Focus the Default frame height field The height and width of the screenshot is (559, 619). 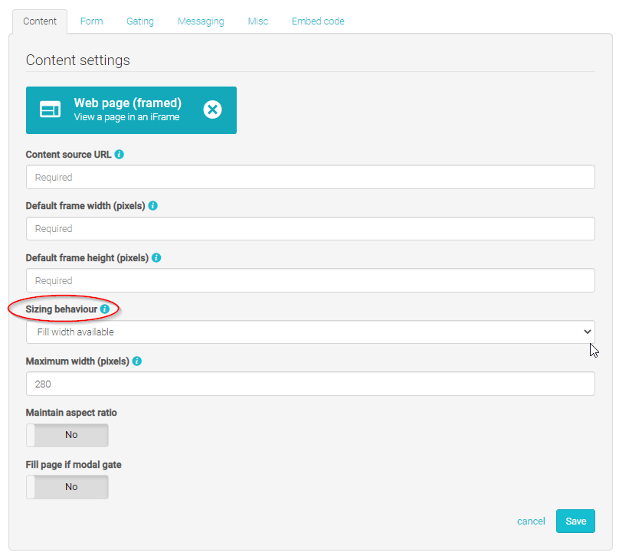click(310, 280)
